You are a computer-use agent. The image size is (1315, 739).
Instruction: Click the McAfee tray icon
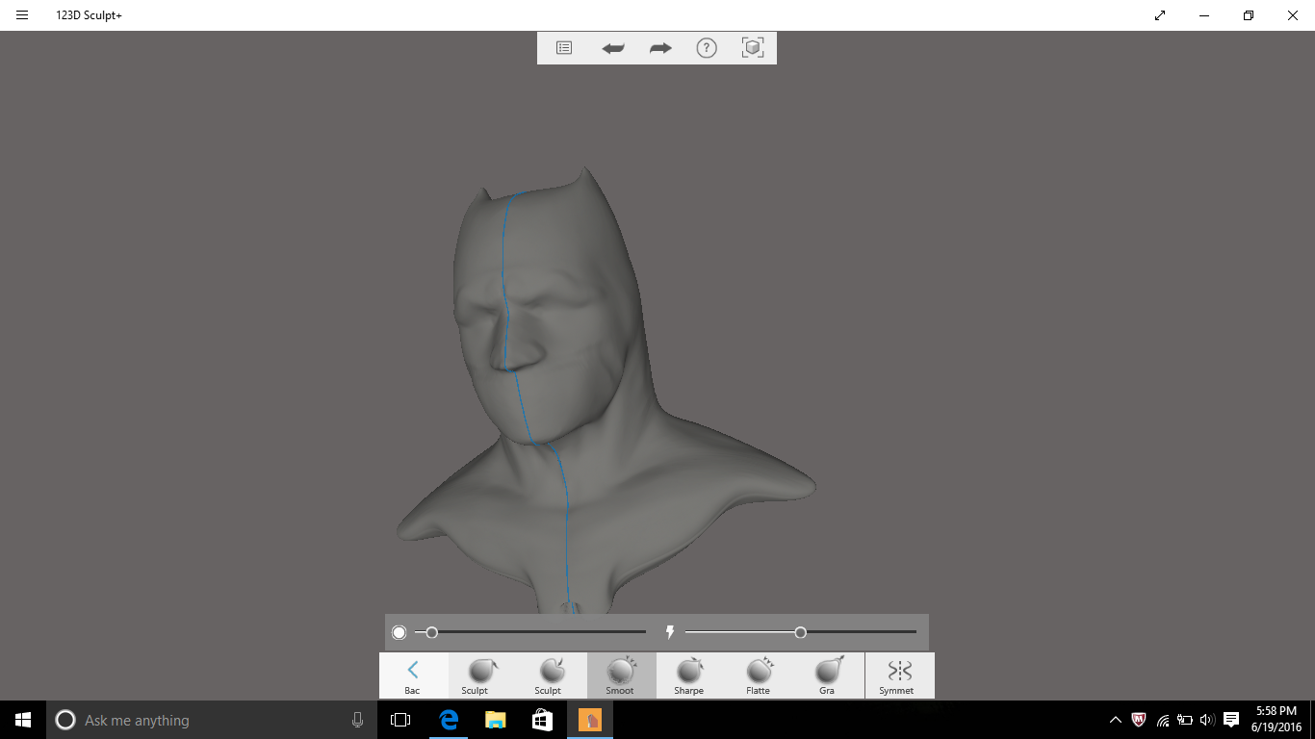tap(1139, 720)
